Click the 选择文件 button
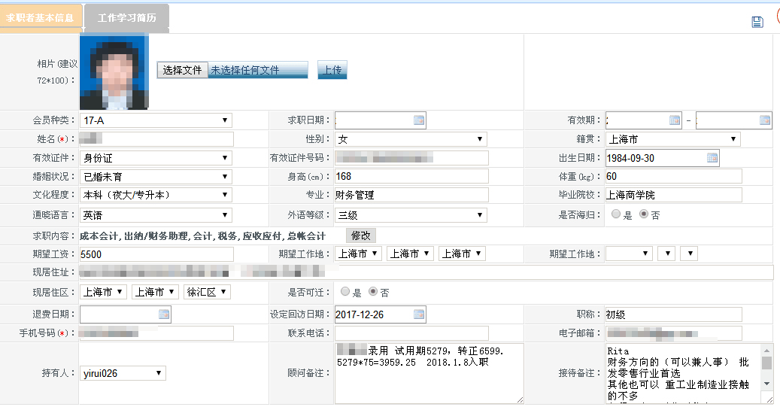The image size is (780, 407). (x=182, y=70)
